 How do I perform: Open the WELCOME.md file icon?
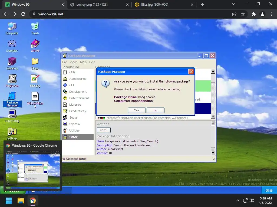pyautogui.click(x=35, y=100)
